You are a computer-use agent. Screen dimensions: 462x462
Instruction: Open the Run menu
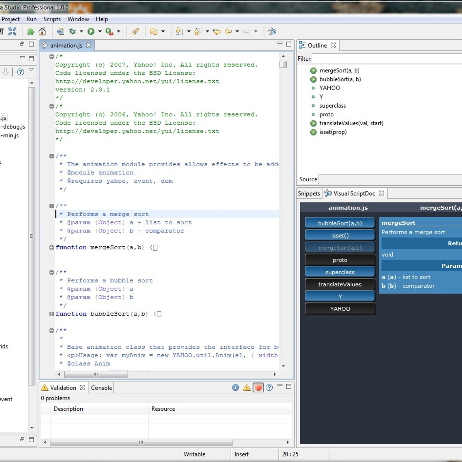[x=31, y=19]
